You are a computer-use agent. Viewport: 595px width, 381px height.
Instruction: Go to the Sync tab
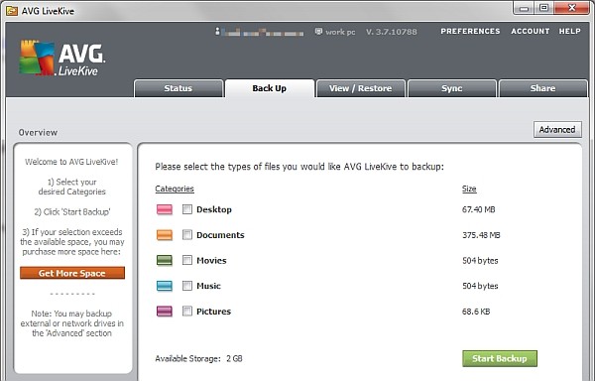tap(451, 88)
